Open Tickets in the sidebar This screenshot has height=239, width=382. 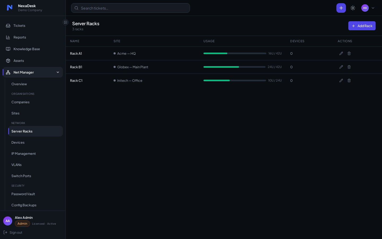pos(33,26)
